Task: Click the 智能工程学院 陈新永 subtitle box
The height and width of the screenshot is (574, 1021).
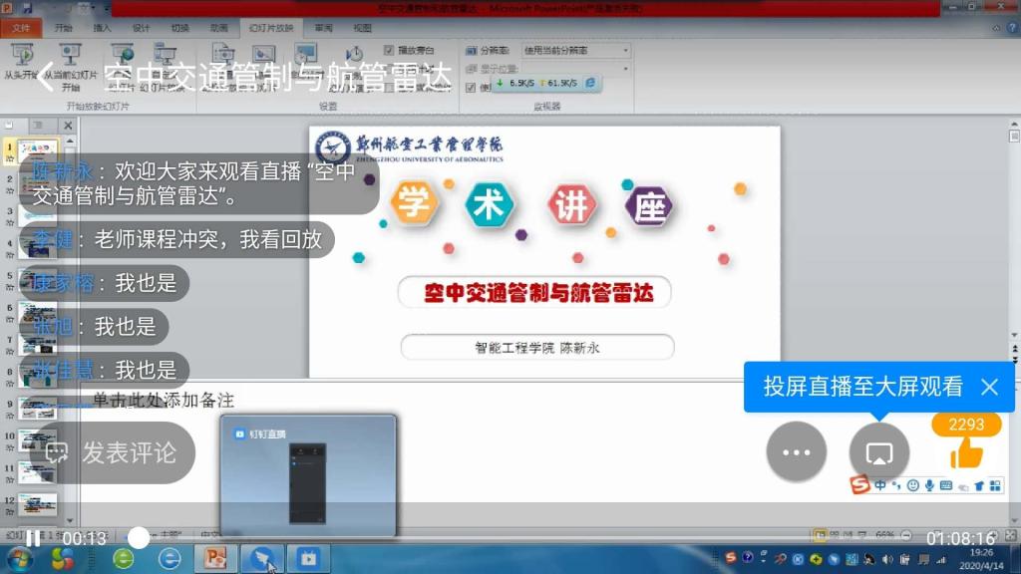Action: point(537,348)
